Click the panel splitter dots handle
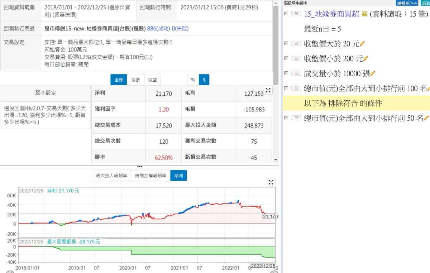This screenshot has width=430, height=273. tap(140, 167)
